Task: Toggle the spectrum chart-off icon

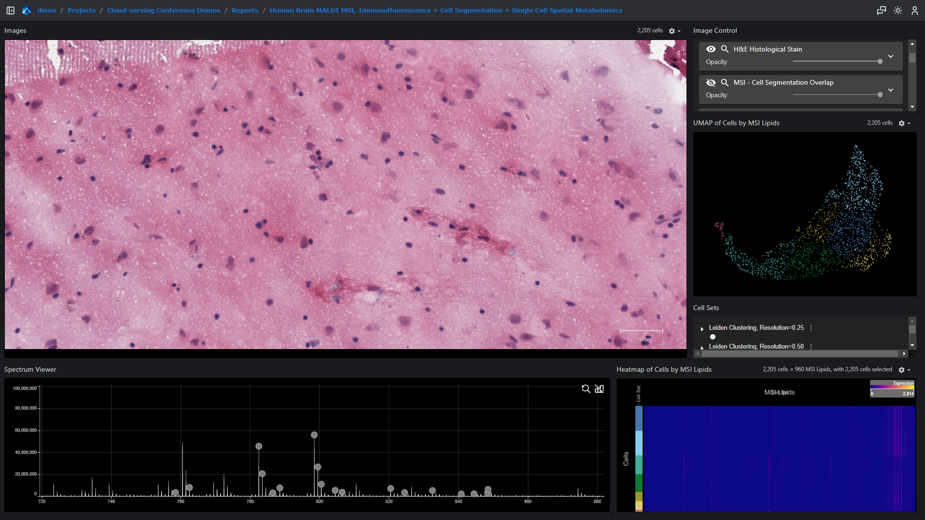Action: pyautogui.click(x=599, y=389)
